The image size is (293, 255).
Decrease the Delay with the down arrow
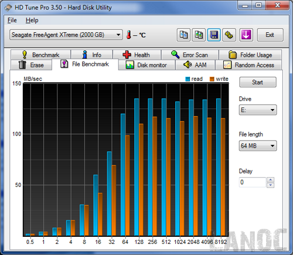coord(271,185)
